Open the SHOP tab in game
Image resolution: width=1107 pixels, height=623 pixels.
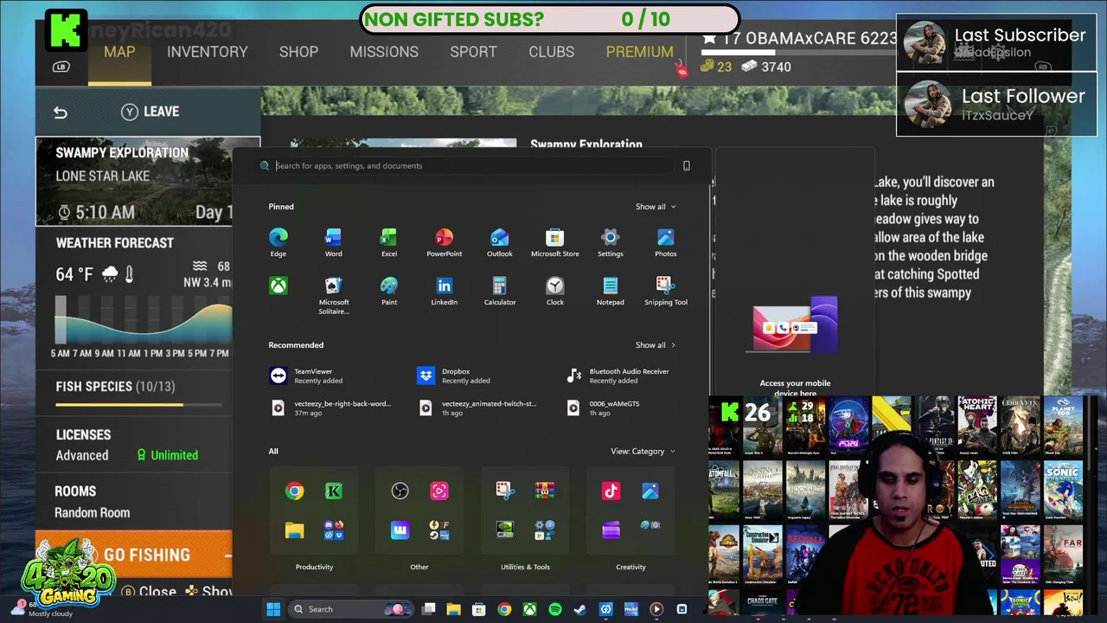pyautogui.click(x=298, y=52)
